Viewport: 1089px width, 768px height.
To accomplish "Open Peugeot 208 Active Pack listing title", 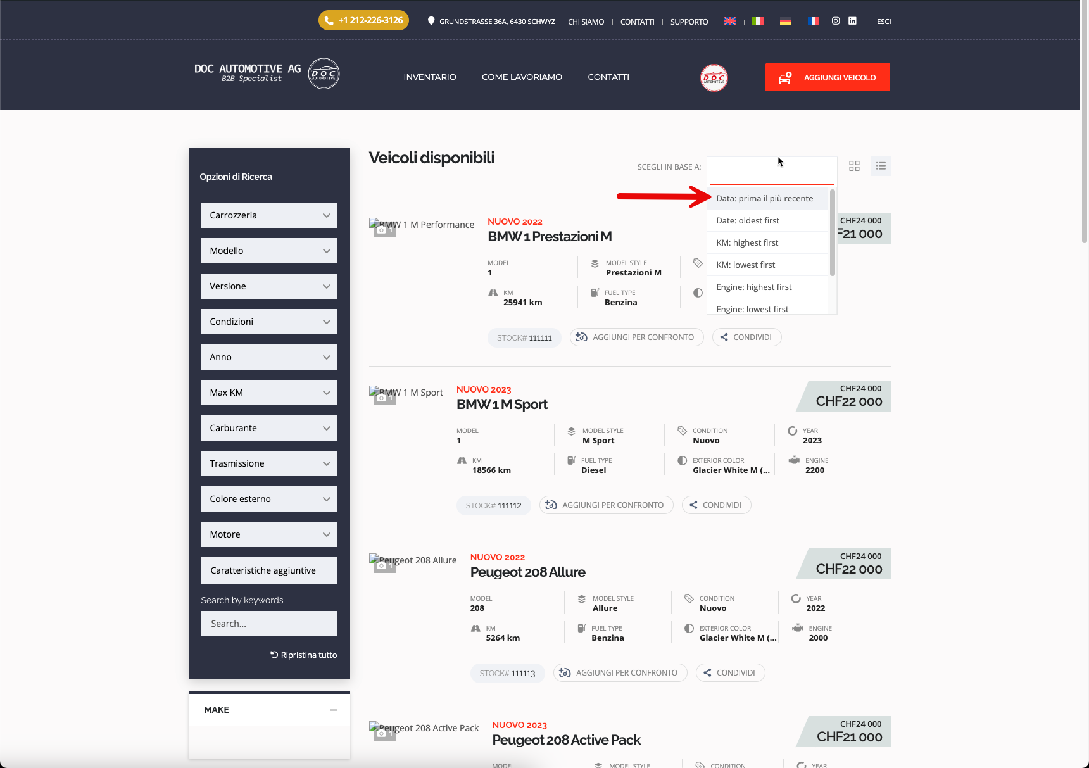I will [x=567, y=740].
